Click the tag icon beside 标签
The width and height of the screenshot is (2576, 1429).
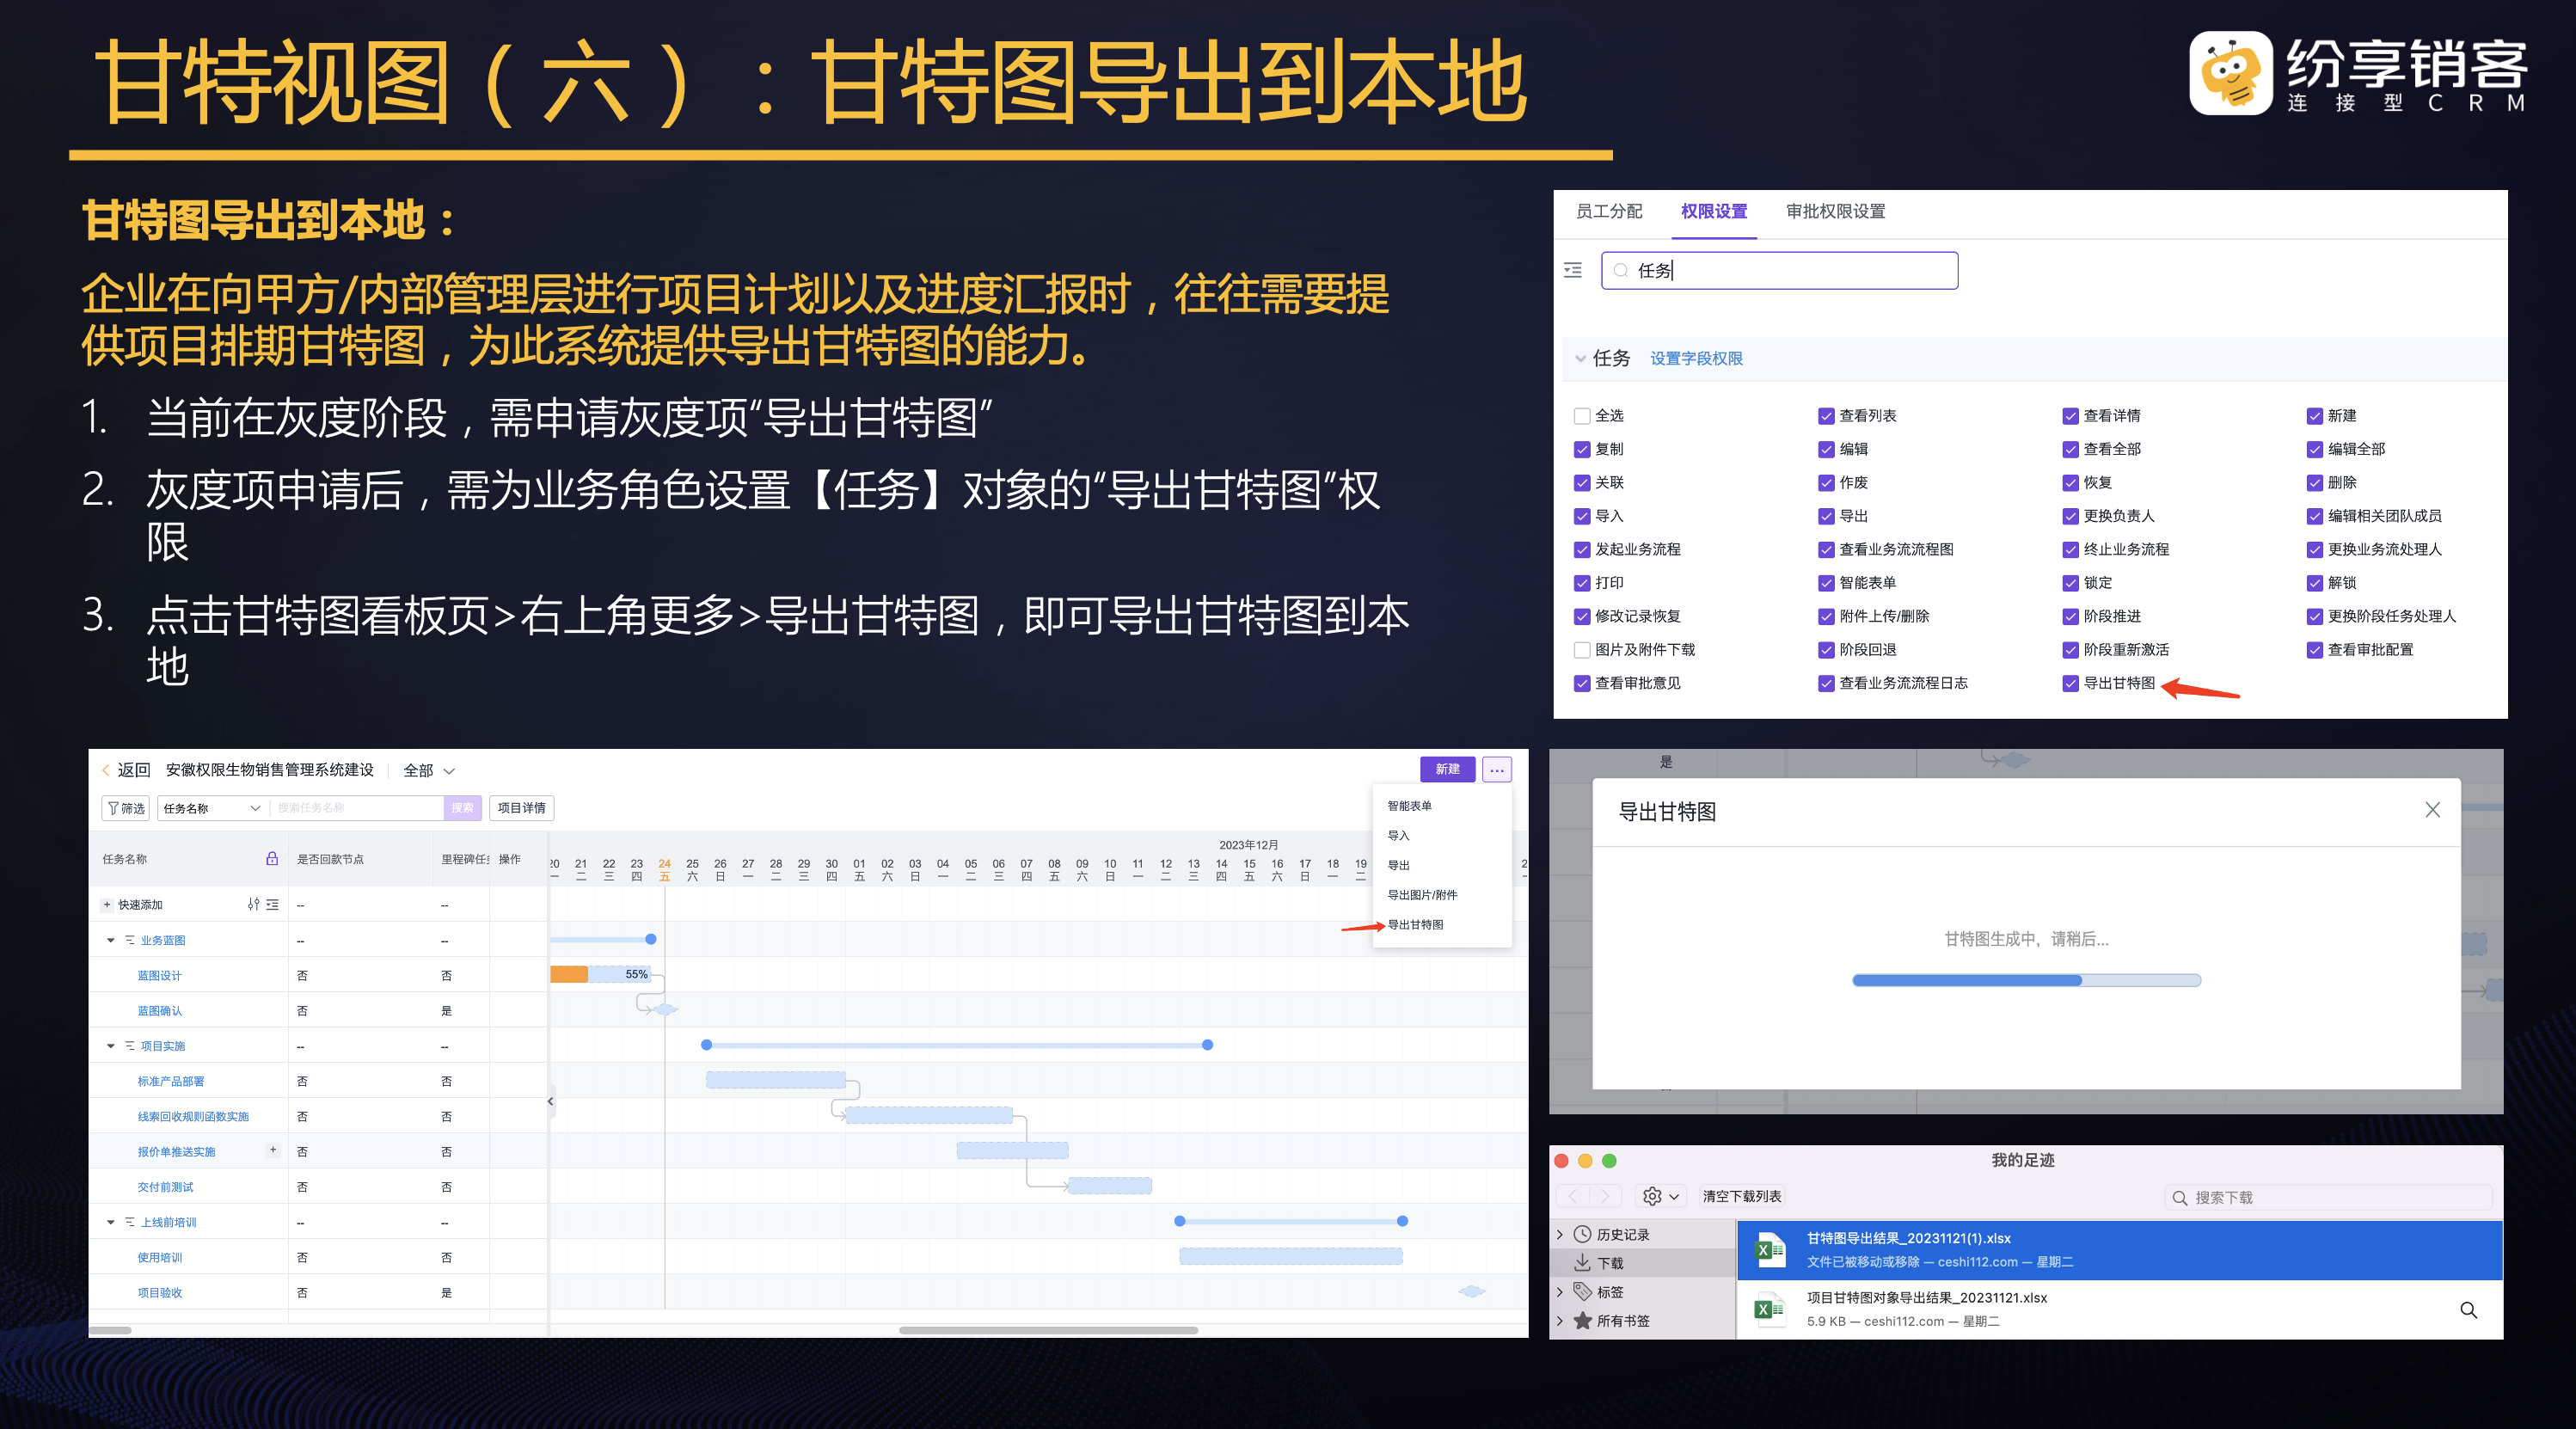pyautogui.click(x=1582, y=1291)
